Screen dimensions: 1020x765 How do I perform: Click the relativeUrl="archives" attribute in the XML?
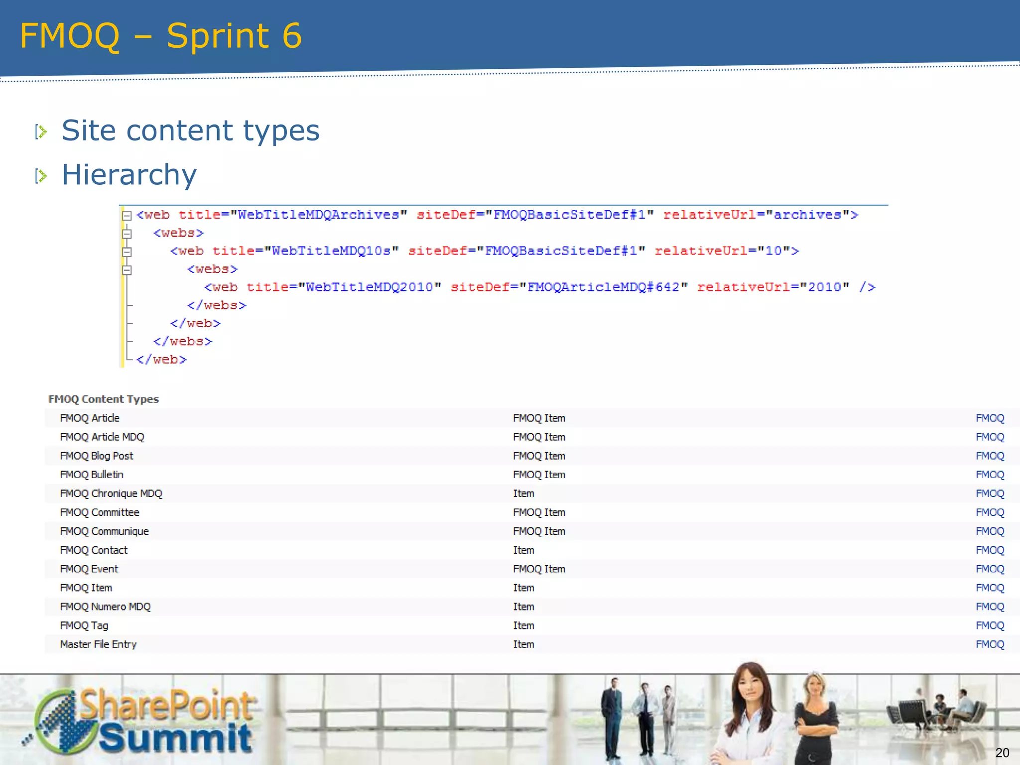(x=757, y=215)
